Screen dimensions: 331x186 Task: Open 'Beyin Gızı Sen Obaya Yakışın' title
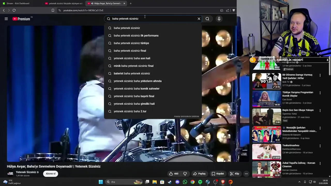tap(298, 110)
